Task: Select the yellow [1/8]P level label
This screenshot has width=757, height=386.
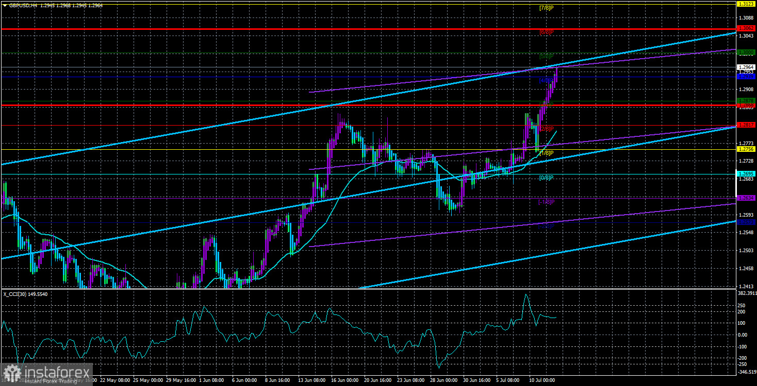Action: [546, 153]
